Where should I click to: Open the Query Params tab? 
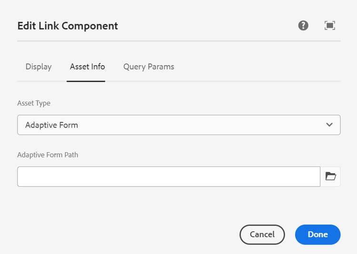149,67
